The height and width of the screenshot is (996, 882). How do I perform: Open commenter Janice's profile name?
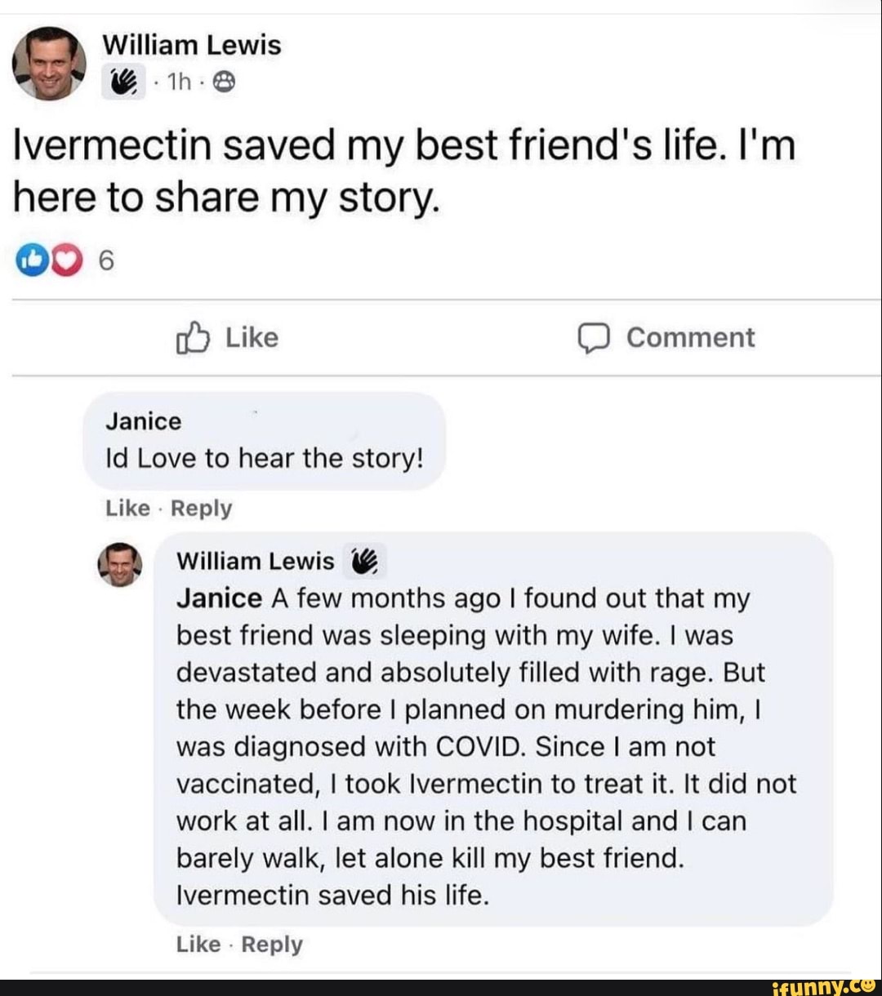pos(144,421)
